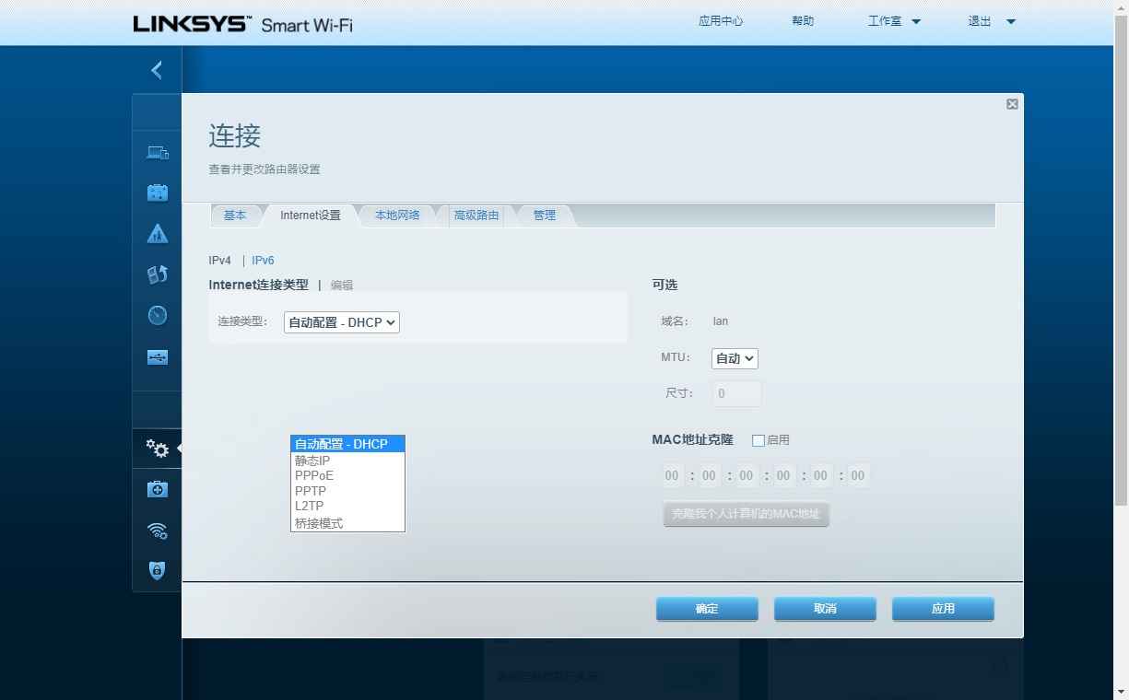The width and height of the screenshot is (1129, 700).
Task: Open the MTU dropdown
Action: (x=734, y=358)
